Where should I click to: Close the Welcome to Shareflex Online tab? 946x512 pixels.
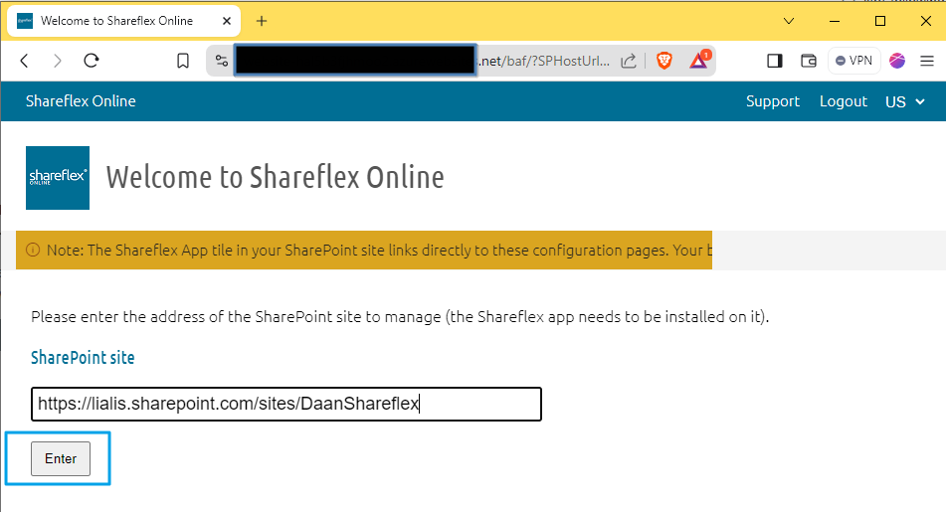pos(227,21)
